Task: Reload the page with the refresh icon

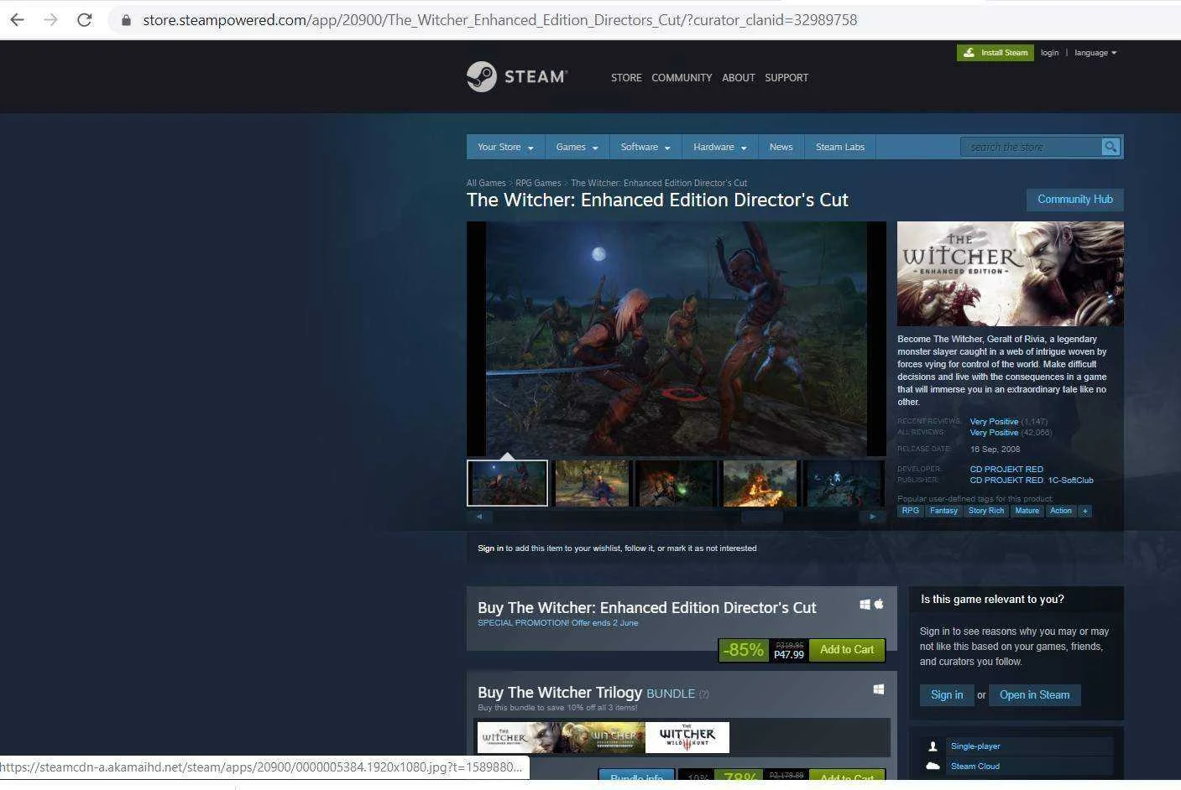Action: click(84, 20)
